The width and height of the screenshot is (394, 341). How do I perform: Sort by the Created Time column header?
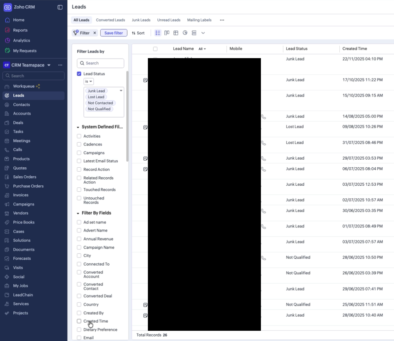click(x=355, y=49)
